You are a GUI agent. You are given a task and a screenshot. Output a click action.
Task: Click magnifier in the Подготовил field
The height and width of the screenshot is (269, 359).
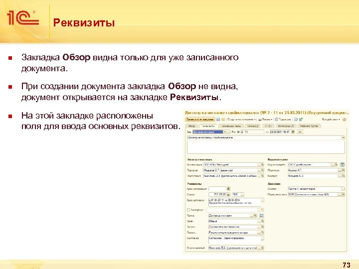pos(262,176)
